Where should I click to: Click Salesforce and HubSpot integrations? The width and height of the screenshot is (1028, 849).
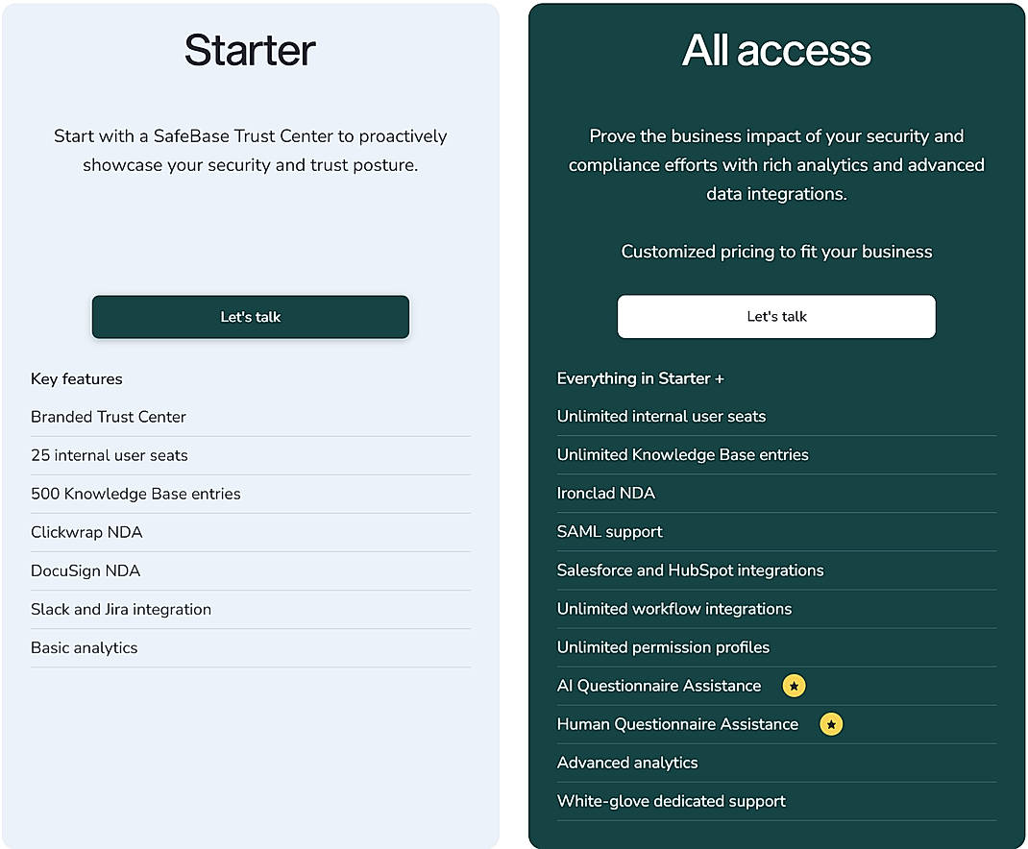tap(689, 570)
